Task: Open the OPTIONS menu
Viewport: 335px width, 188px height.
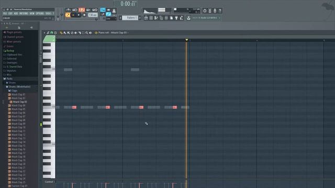Action: (x=40, y=14)
